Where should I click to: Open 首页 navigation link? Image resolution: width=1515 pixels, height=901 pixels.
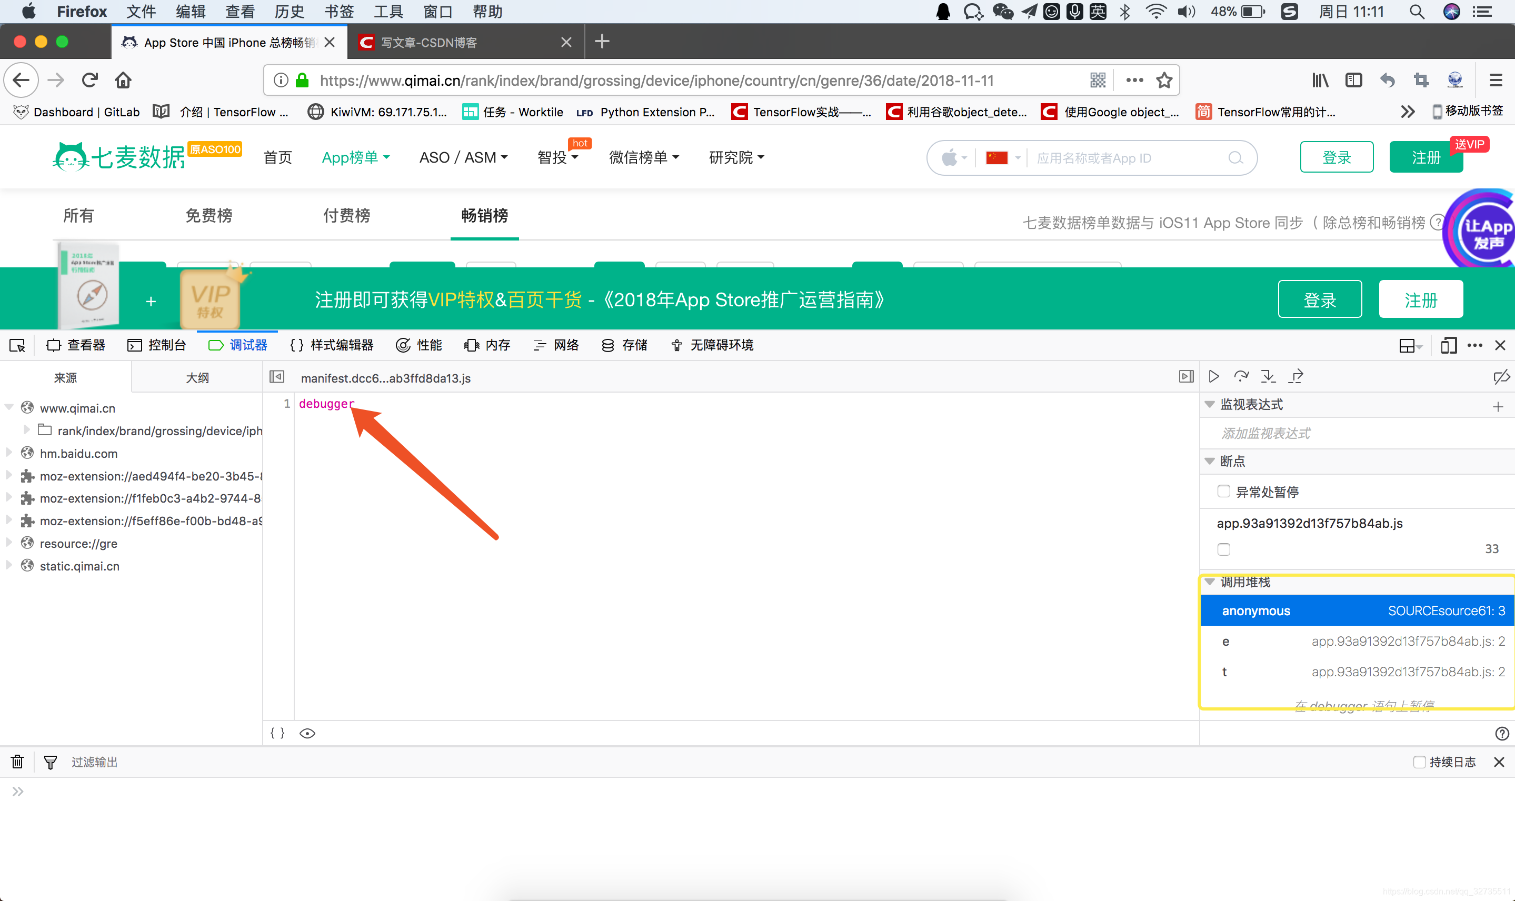[x=277, y=158]
